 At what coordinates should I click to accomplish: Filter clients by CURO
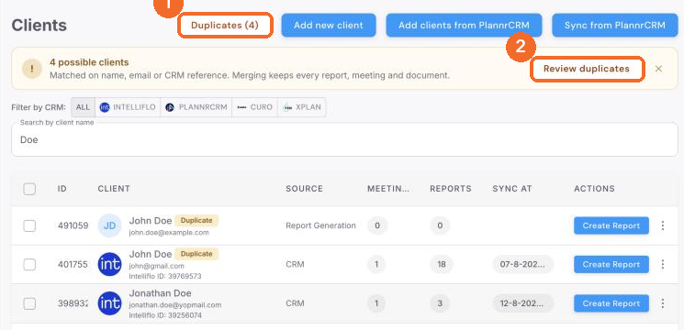[x=254, y=107]
